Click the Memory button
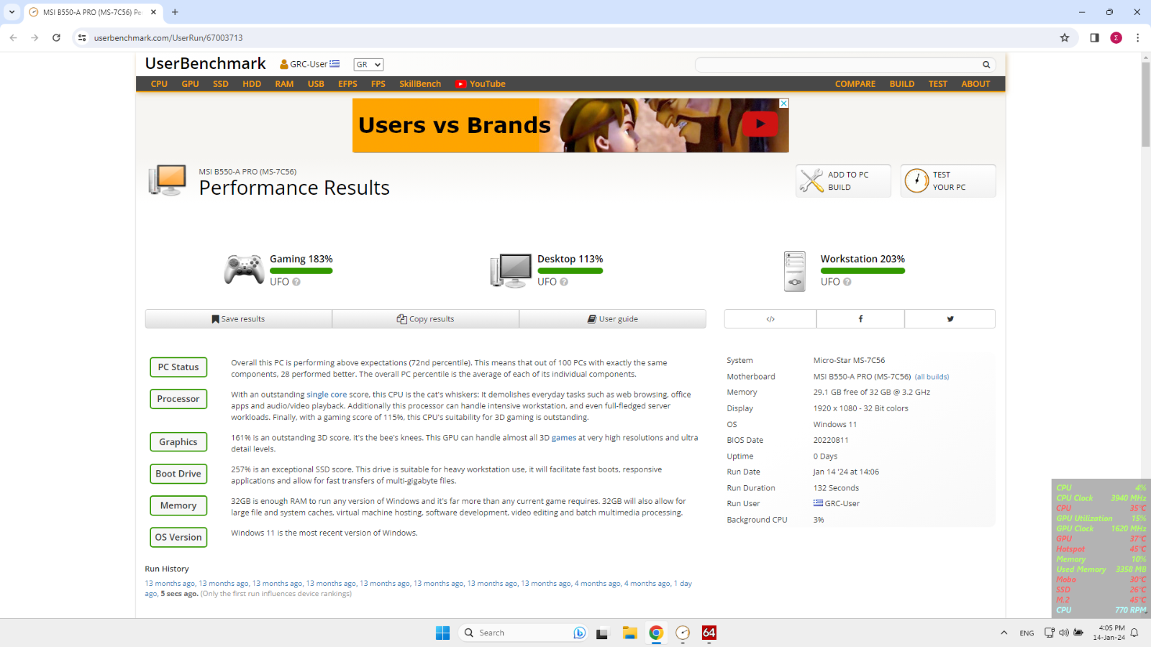1151x647 pixels. coord(178,506)
